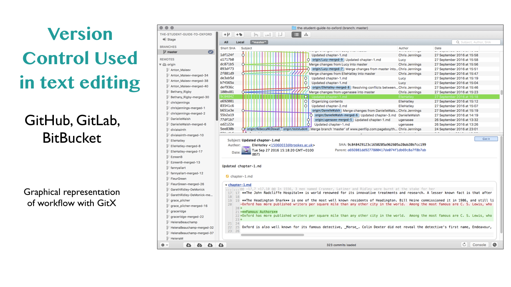Select the fannyallart remote branch
Image resolution: width=511 pixels, height=287 pixels.
[x=178, y=168]
